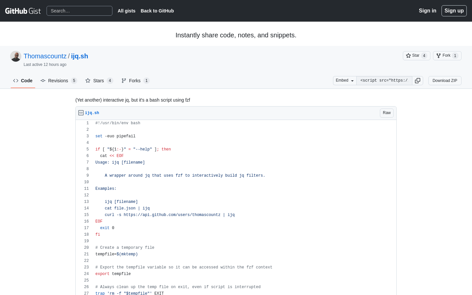Click the gist description about interactive jq
472x295 pixels.
[133, 100]
